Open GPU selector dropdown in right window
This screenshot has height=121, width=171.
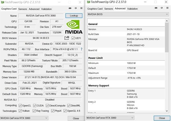coord(110,118)
